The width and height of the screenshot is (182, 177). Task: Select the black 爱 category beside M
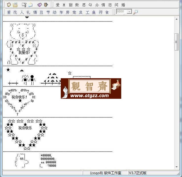(58, 5)
